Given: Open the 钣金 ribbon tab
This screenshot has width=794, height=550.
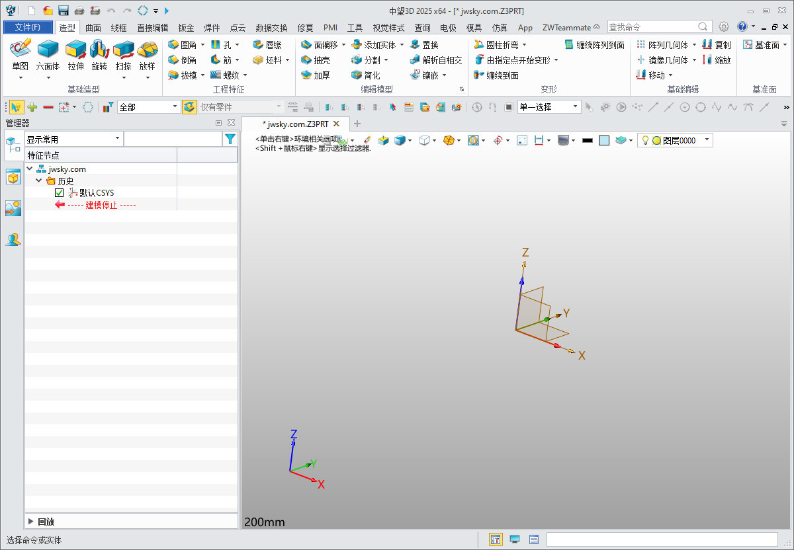Looking at the screenshot, I should tap(186, 28).
